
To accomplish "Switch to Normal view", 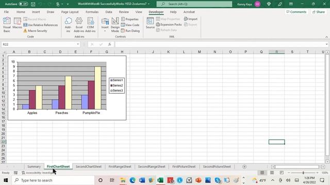I will [x=262, y=173].
